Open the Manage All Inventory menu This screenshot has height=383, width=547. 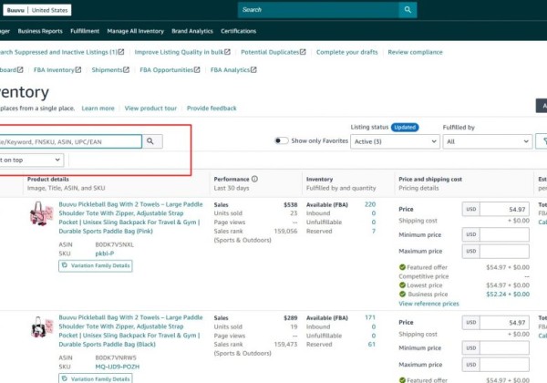pyautogui.click(x=135, y=31)
